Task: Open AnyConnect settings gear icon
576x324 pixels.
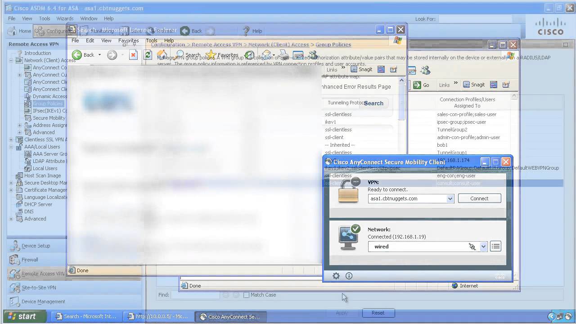Action: click(x=336, y=276)
